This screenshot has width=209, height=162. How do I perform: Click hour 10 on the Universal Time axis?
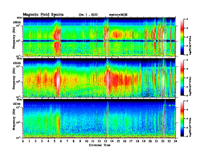(x=87, y=141)
